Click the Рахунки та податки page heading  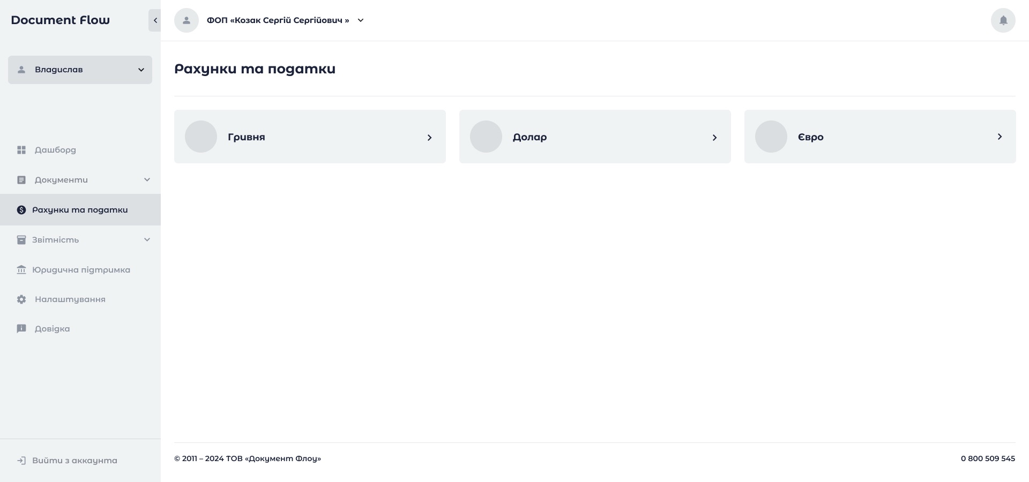[x=255, y=69]
